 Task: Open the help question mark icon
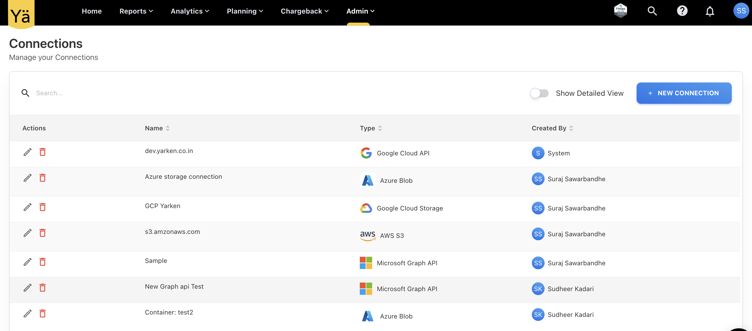pyautogui.click(x=682, y=11)
